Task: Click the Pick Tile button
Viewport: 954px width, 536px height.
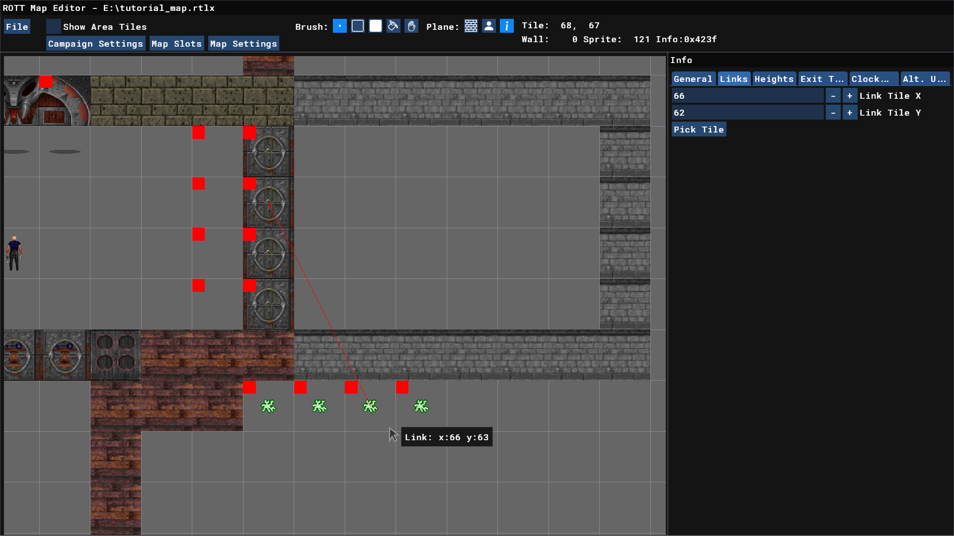Action: click(x=699, y=130)
